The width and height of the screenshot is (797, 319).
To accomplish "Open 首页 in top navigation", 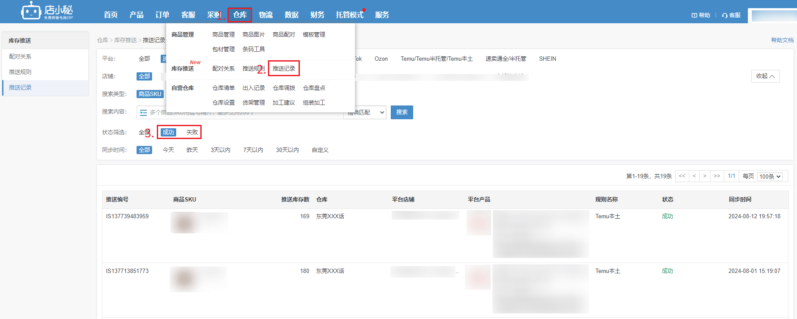I will pos(111,15).
